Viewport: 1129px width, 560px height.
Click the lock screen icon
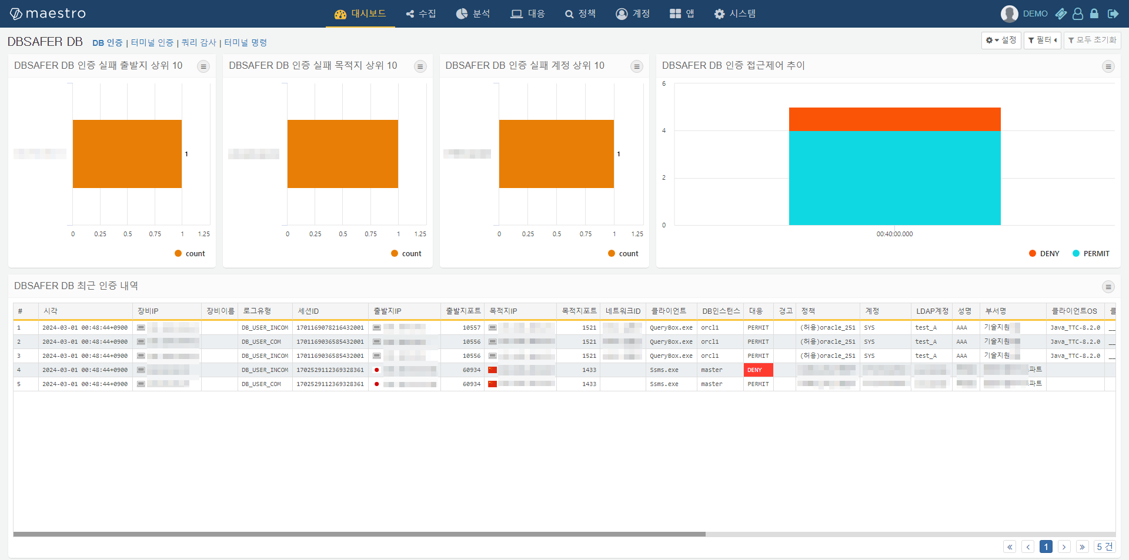[x=1094, y=14]
